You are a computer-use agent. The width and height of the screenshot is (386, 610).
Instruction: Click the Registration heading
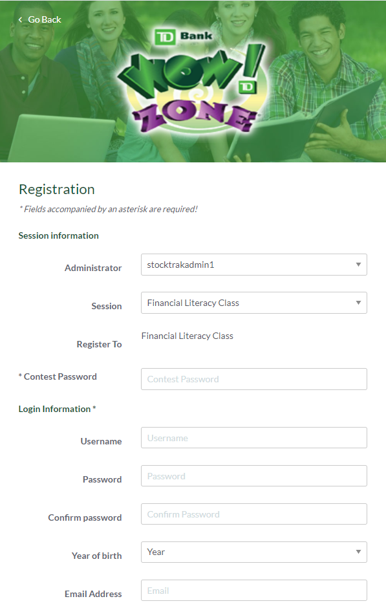[x=57, y=189]
